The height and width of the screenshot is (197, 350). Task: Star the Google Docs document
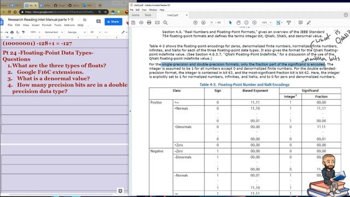coord(79,20)
